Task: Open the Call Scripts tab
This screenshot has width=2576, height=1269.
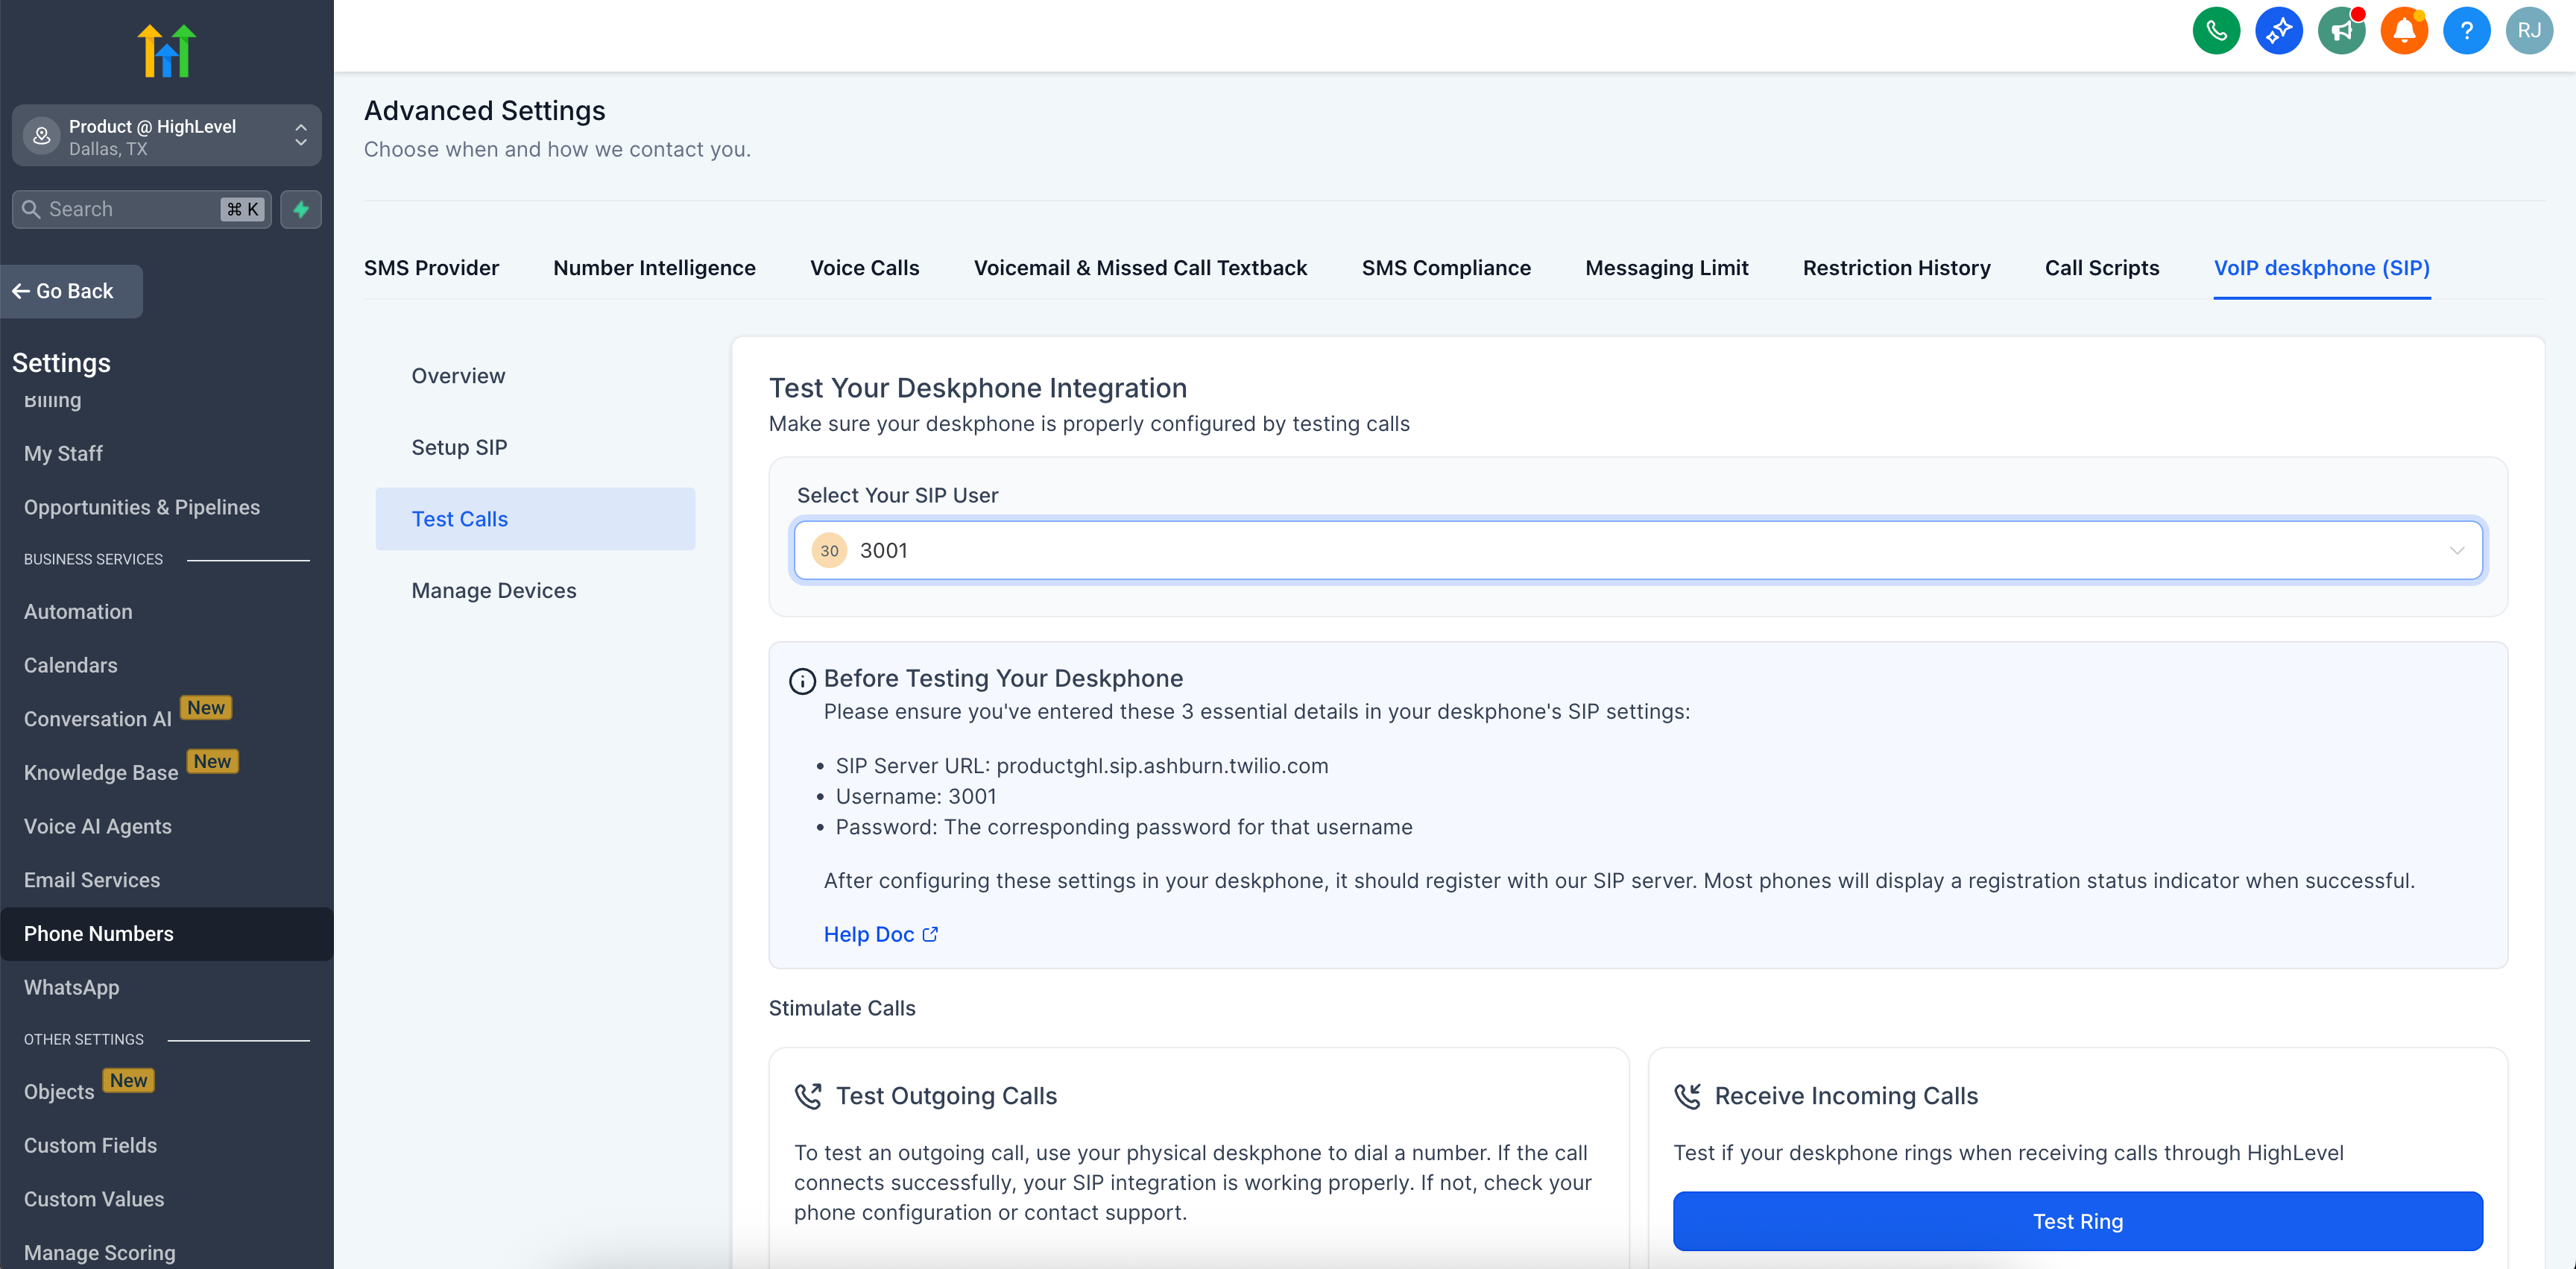Action: point(2101,268)
